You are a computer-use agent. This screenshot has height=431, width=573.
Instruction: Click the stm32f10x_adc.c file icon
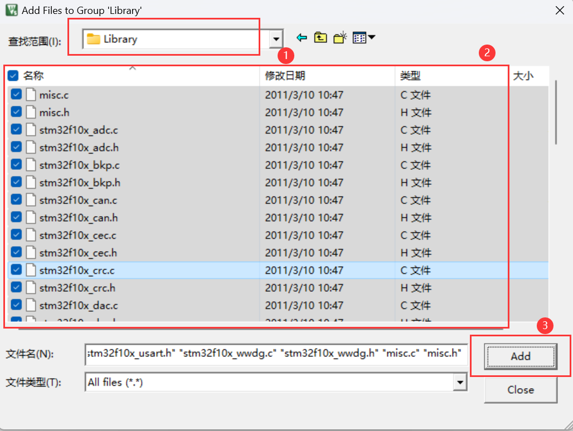(31, 130)
